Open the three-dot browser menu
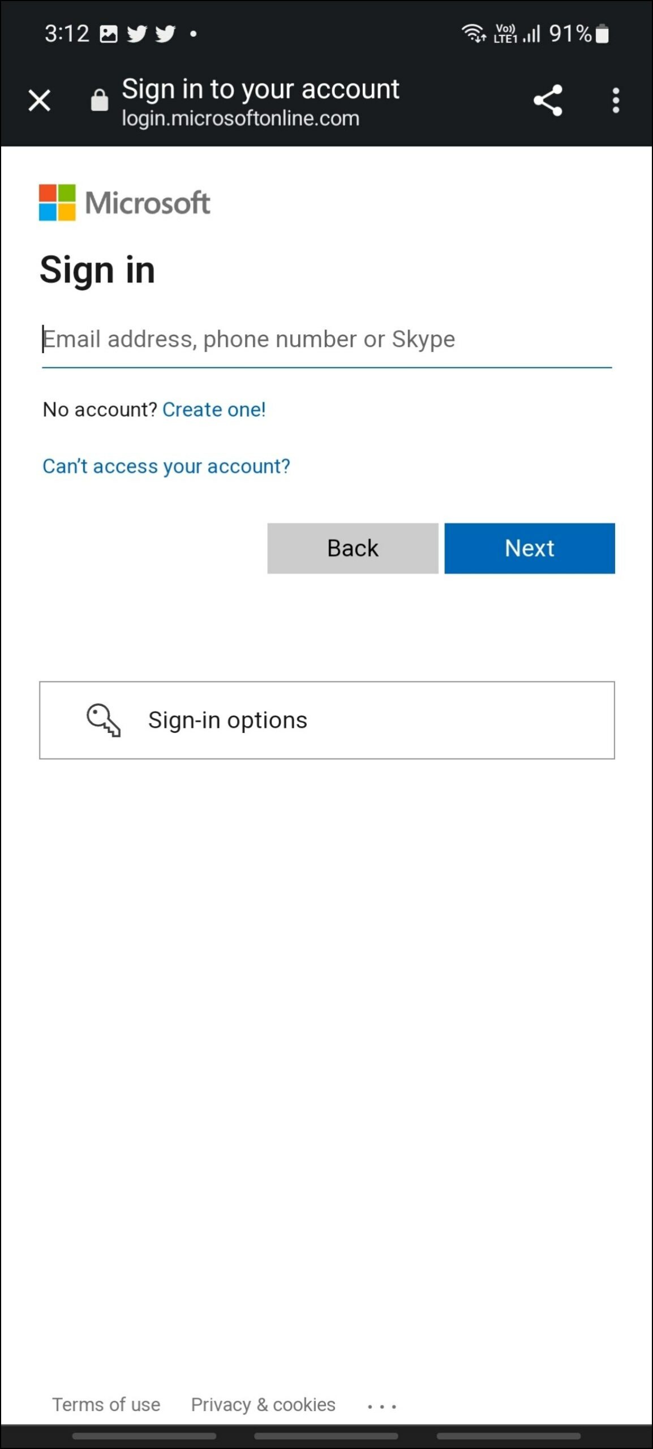The image size is (653, 1449). (x=616, y=100)
